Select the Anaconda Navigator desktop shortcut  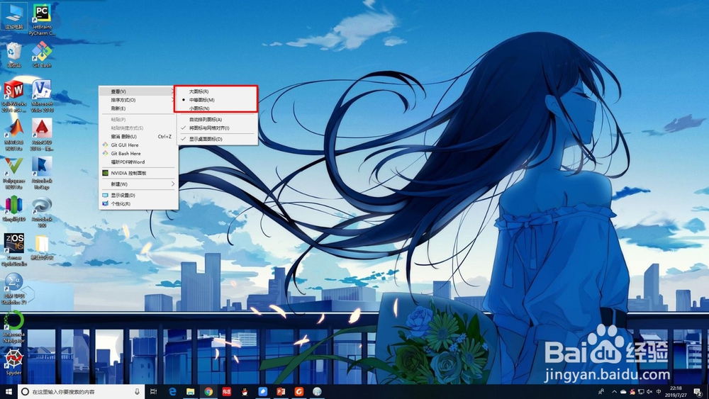click(14, 327)
